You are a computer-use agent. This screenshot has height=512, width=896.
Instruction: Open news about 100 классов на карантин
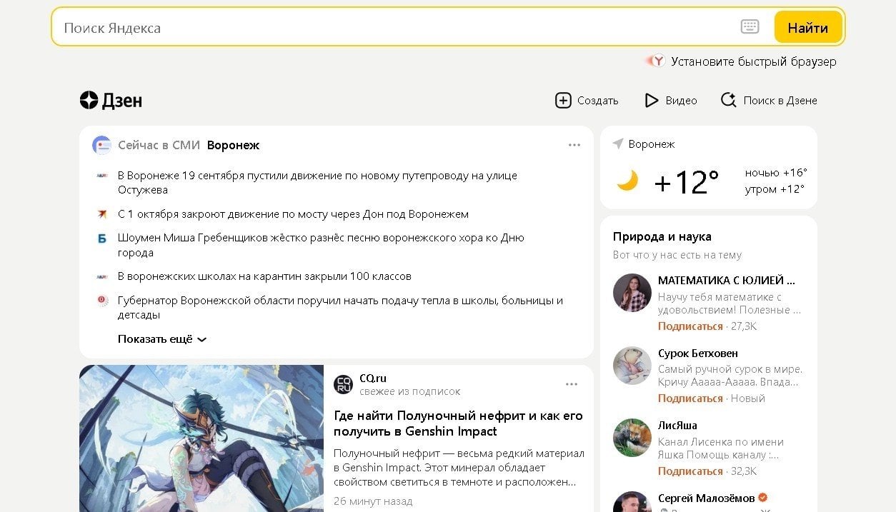coord(264,276)
